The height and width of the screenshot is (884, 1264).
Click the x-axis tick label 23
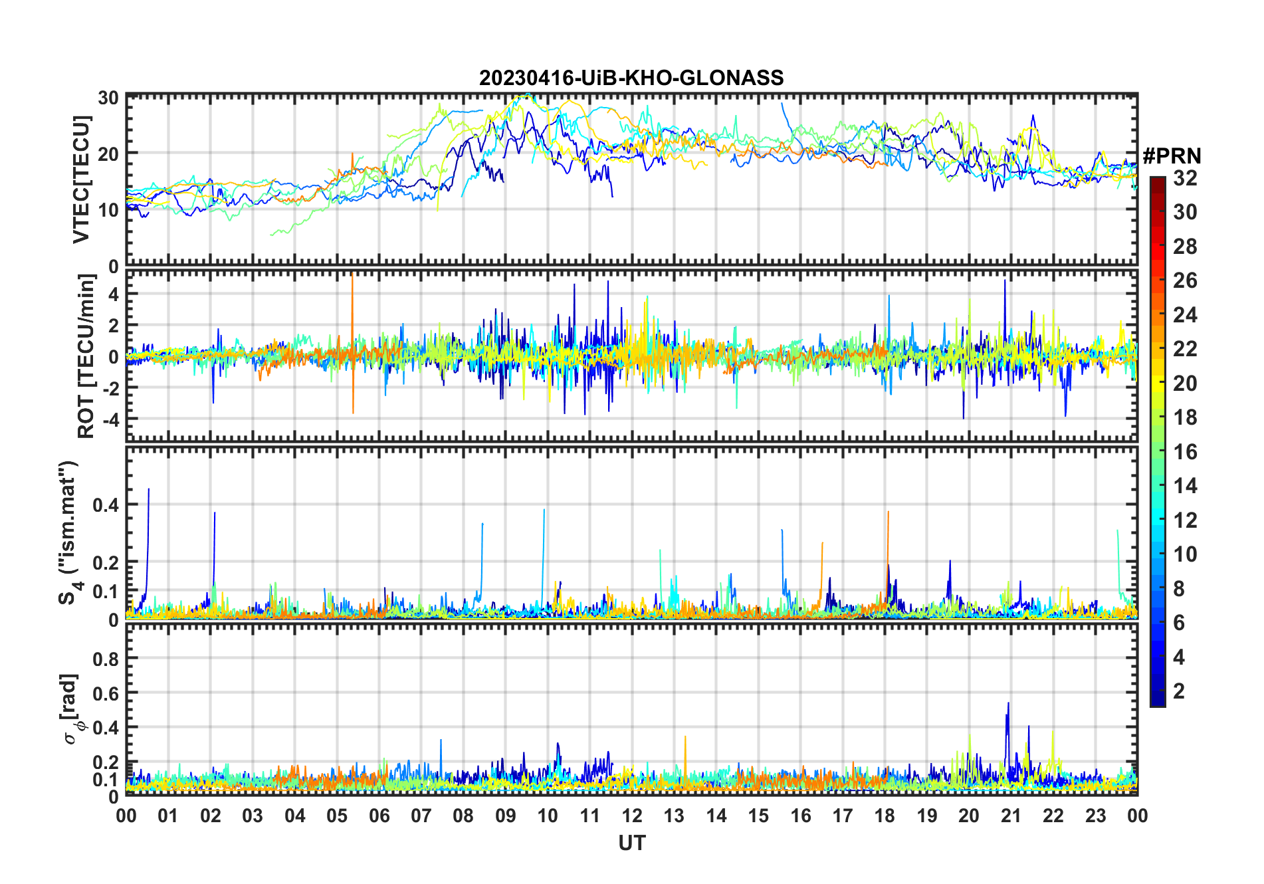pos(1095,816)
